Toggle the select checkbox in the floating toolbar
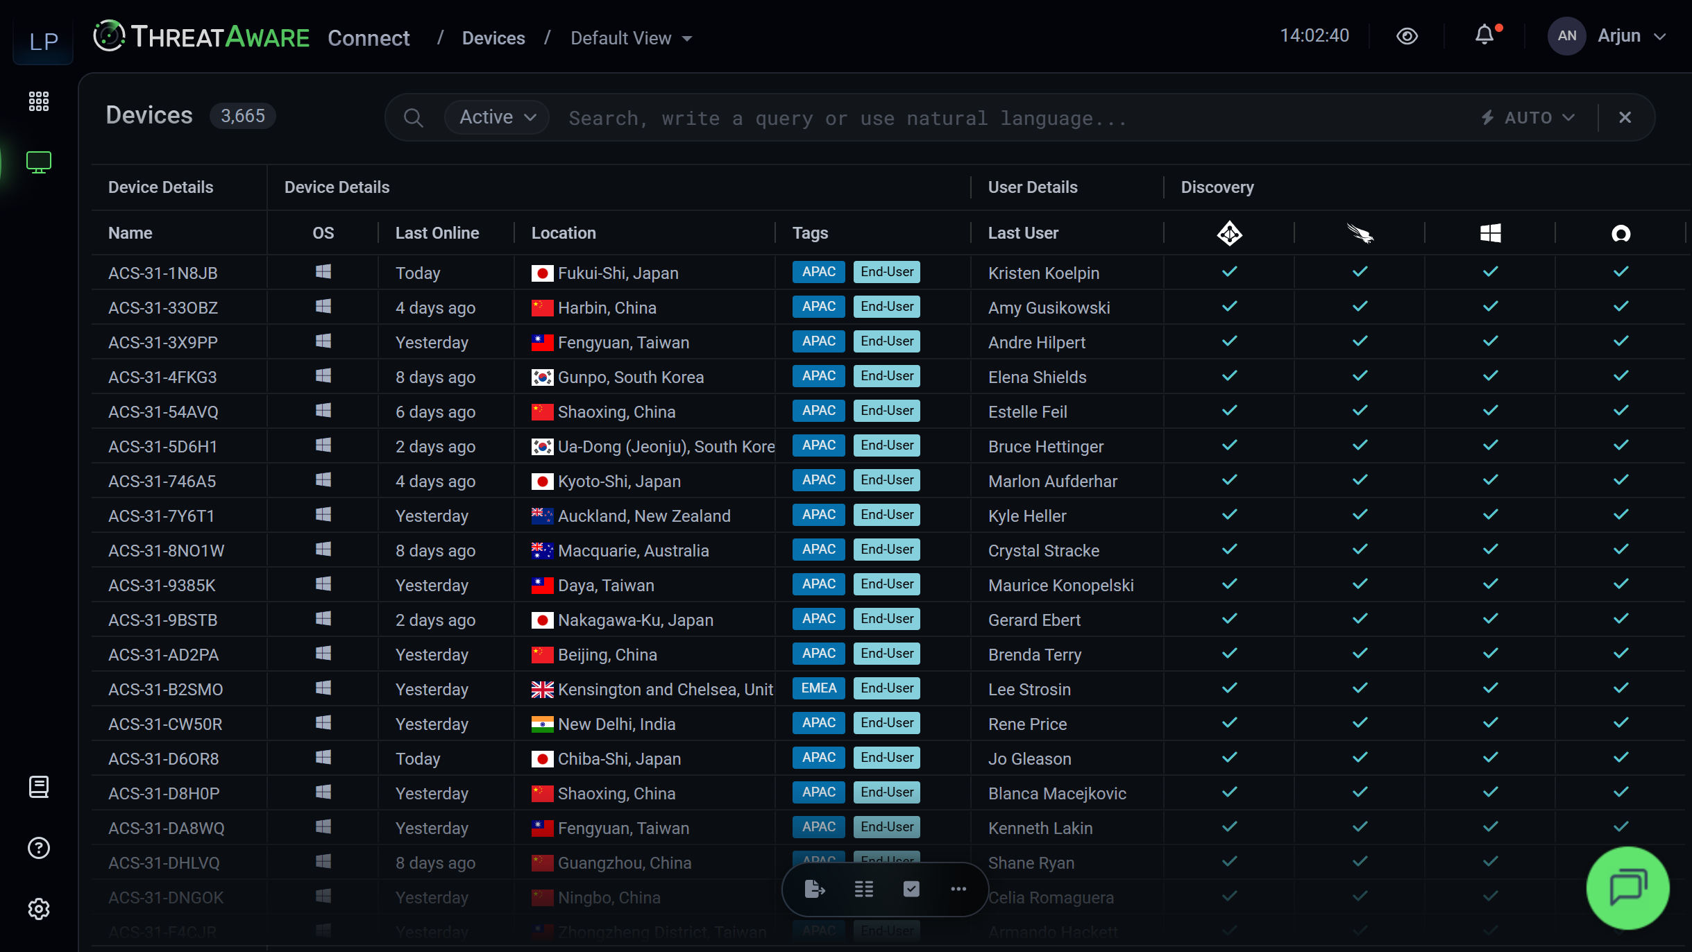Viewport: 1692px width, 952px height. pos(911,889)
